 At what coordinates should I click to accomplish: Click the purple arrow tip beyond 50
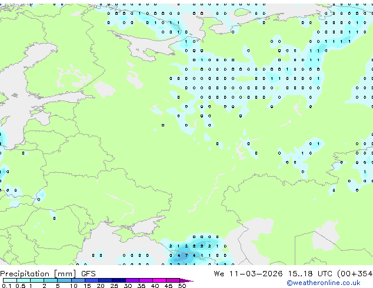(x=186, y=280)
